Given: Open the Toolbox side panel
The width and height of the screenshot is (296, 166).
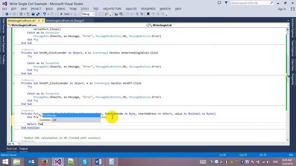Looking at the screenshot, I should coord(3,59).
